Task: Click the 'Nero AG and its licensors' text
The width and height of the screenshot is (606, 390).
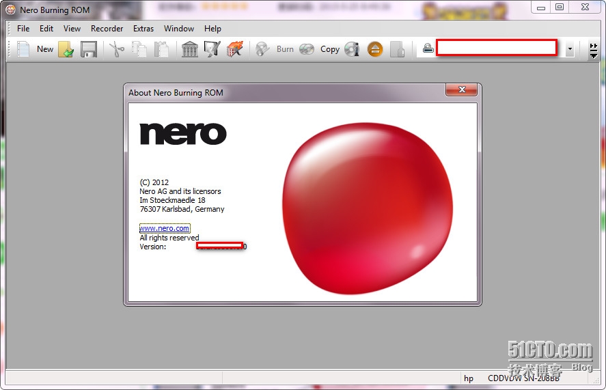Action: [x=180, y=191]
